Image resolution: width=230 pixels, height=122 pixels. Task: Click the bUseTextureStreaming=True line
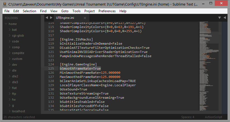(x=84, y=93)
